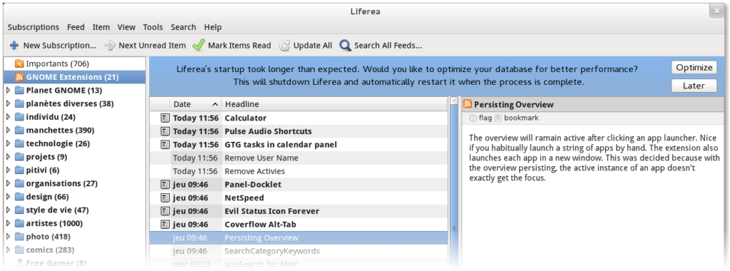The image size is (730, 271).
Task: Select the Persisting Overview row
Action: [x=299, y=238]
